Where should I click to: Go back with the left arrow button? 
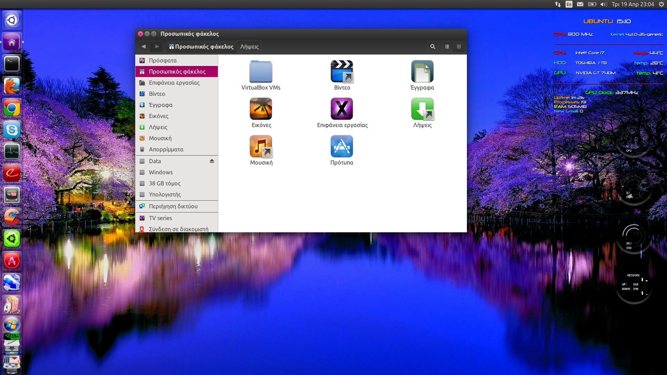143,47
